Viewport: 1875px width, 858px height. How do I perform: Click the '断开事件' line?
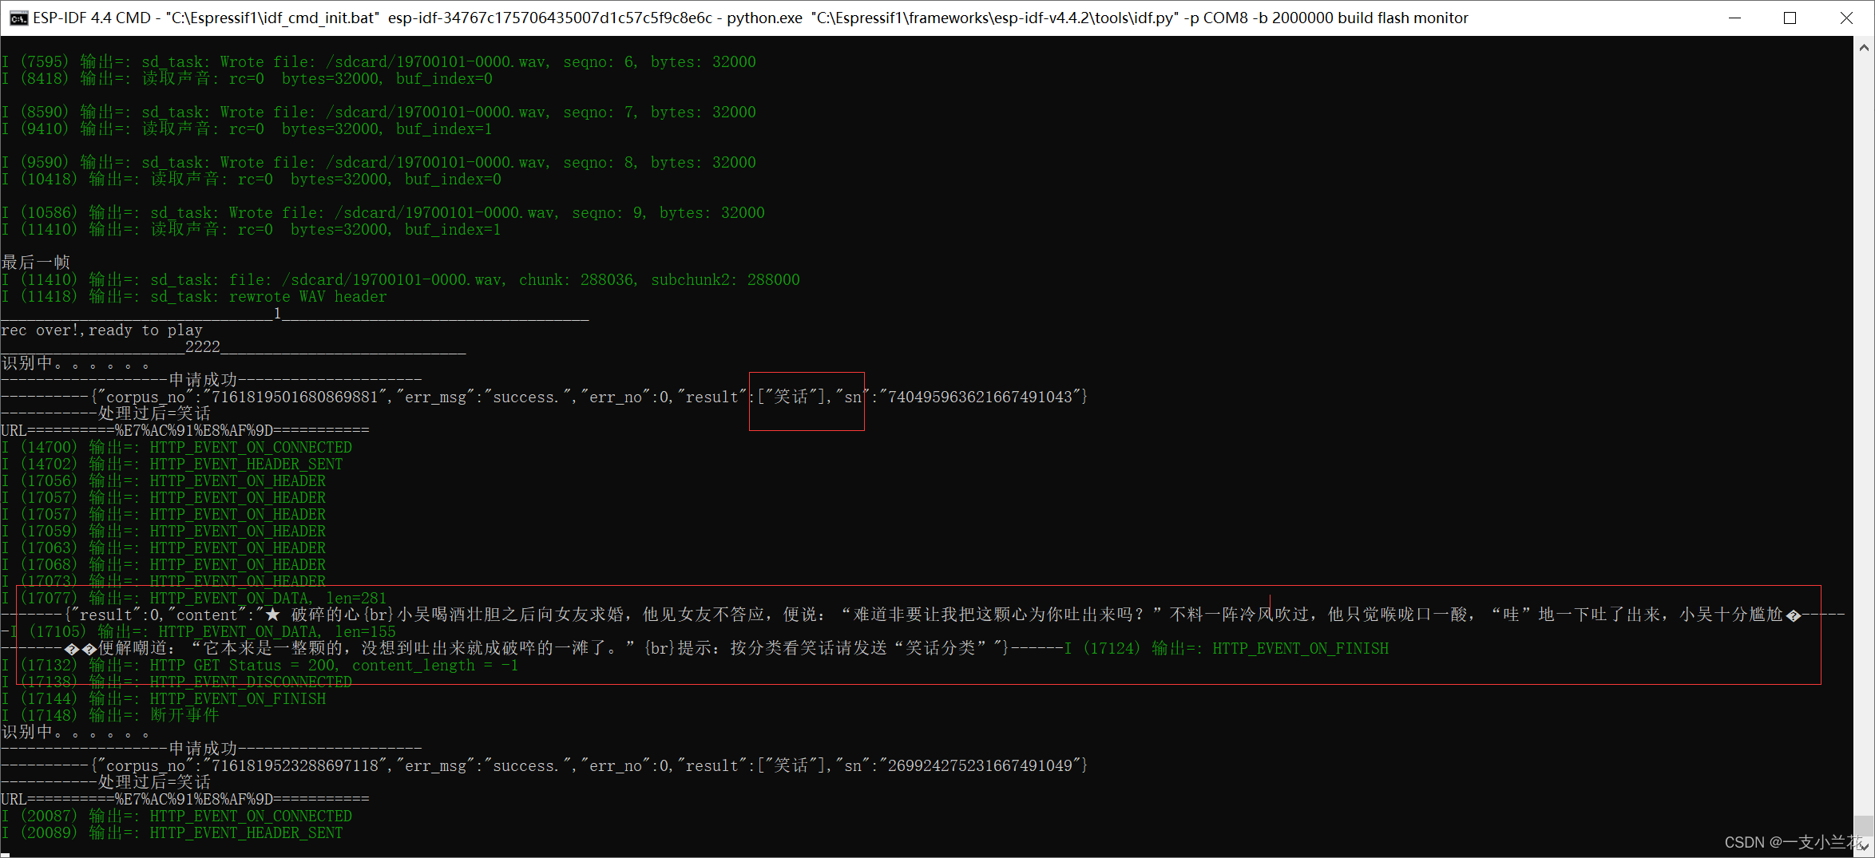110,715
